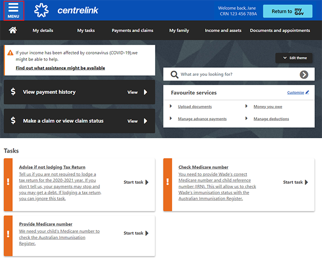Viewport: 322px width, 261px height.
Task: Click Welcome back, Jane text
Action: point(237,8)
